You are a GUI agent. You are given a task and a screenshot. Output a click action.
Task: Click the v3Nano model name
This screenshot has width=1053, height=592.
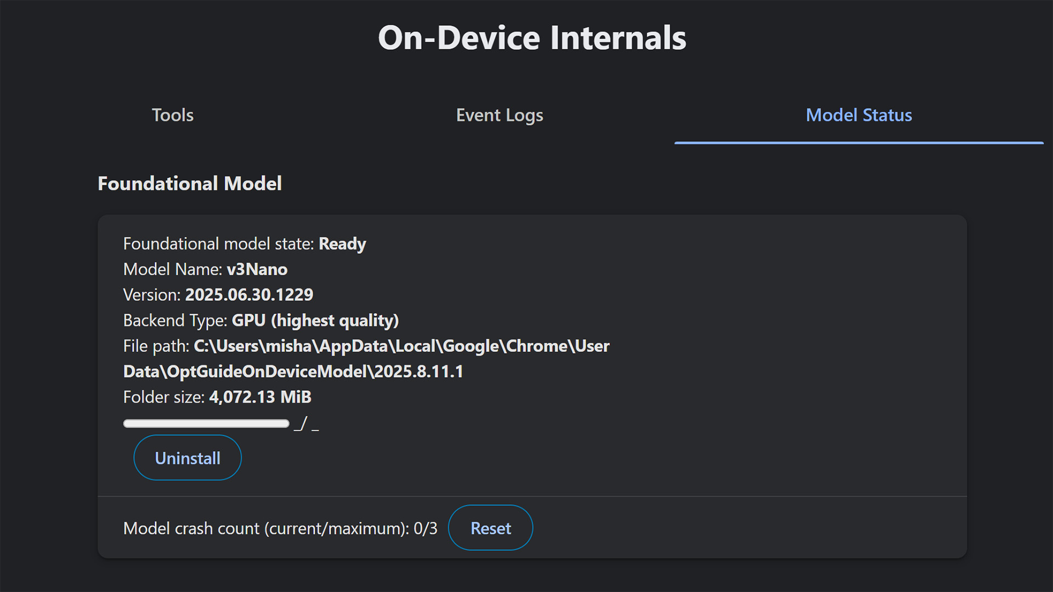point(257,269)
